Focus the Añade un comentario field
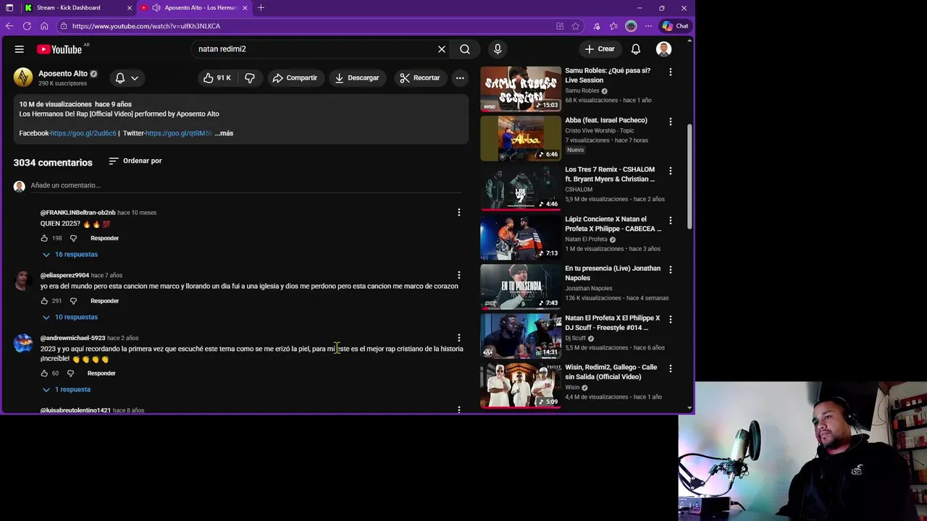 pyautogui.click(x=246, y=185)
